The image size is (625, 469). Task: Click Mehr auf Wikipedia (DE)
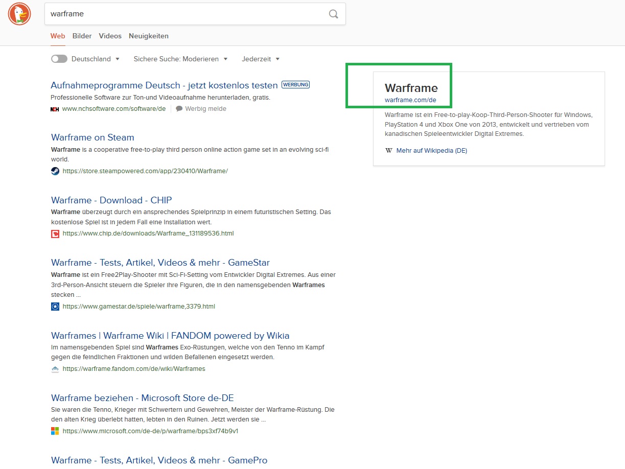(432, 151)
